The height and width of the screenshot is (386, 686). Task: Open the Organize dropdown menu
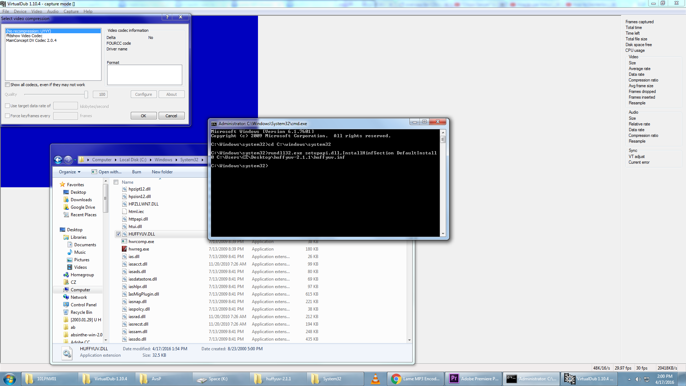(69, 172)
